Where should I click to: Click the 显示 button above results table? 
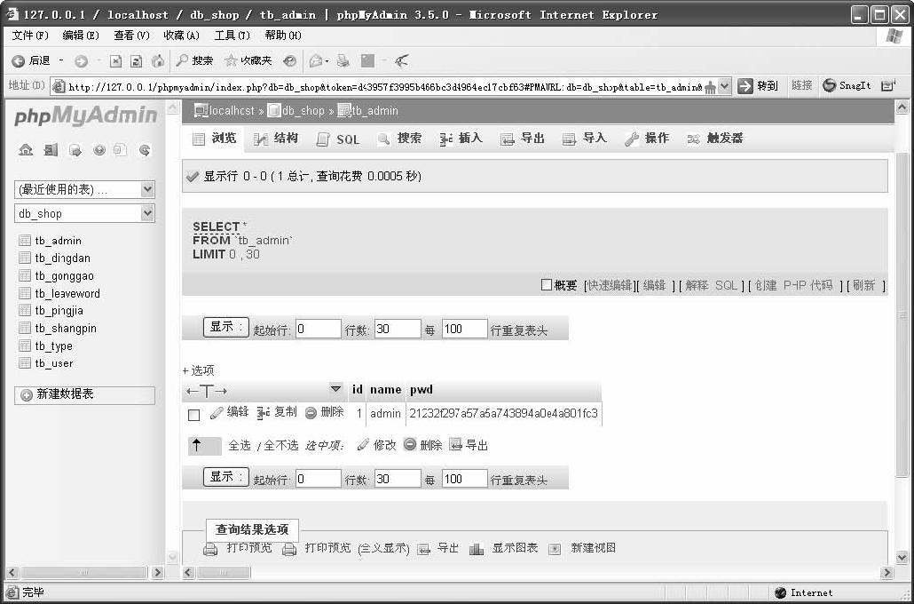point(225,327)
